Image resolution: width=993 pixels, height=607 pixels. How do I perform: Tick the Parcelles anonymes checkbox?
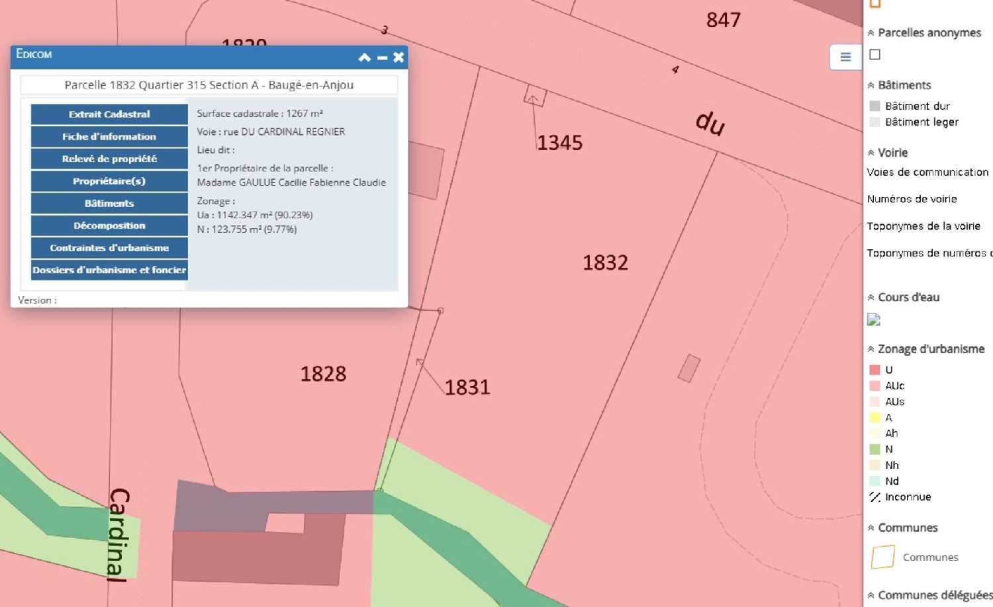875,54
